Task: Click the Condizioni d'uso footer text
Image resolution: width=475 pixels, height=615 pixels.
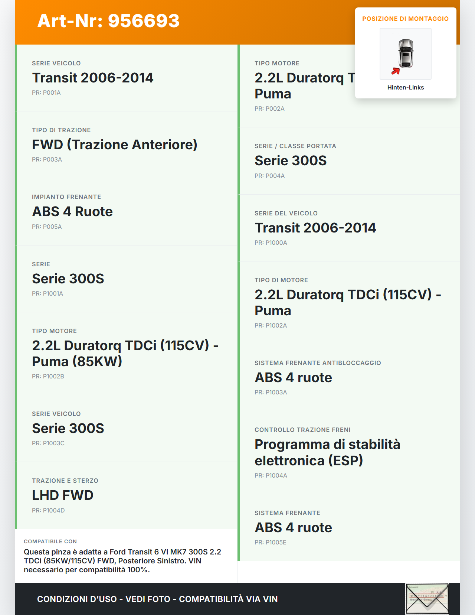Action: click(x=157, y=599)
